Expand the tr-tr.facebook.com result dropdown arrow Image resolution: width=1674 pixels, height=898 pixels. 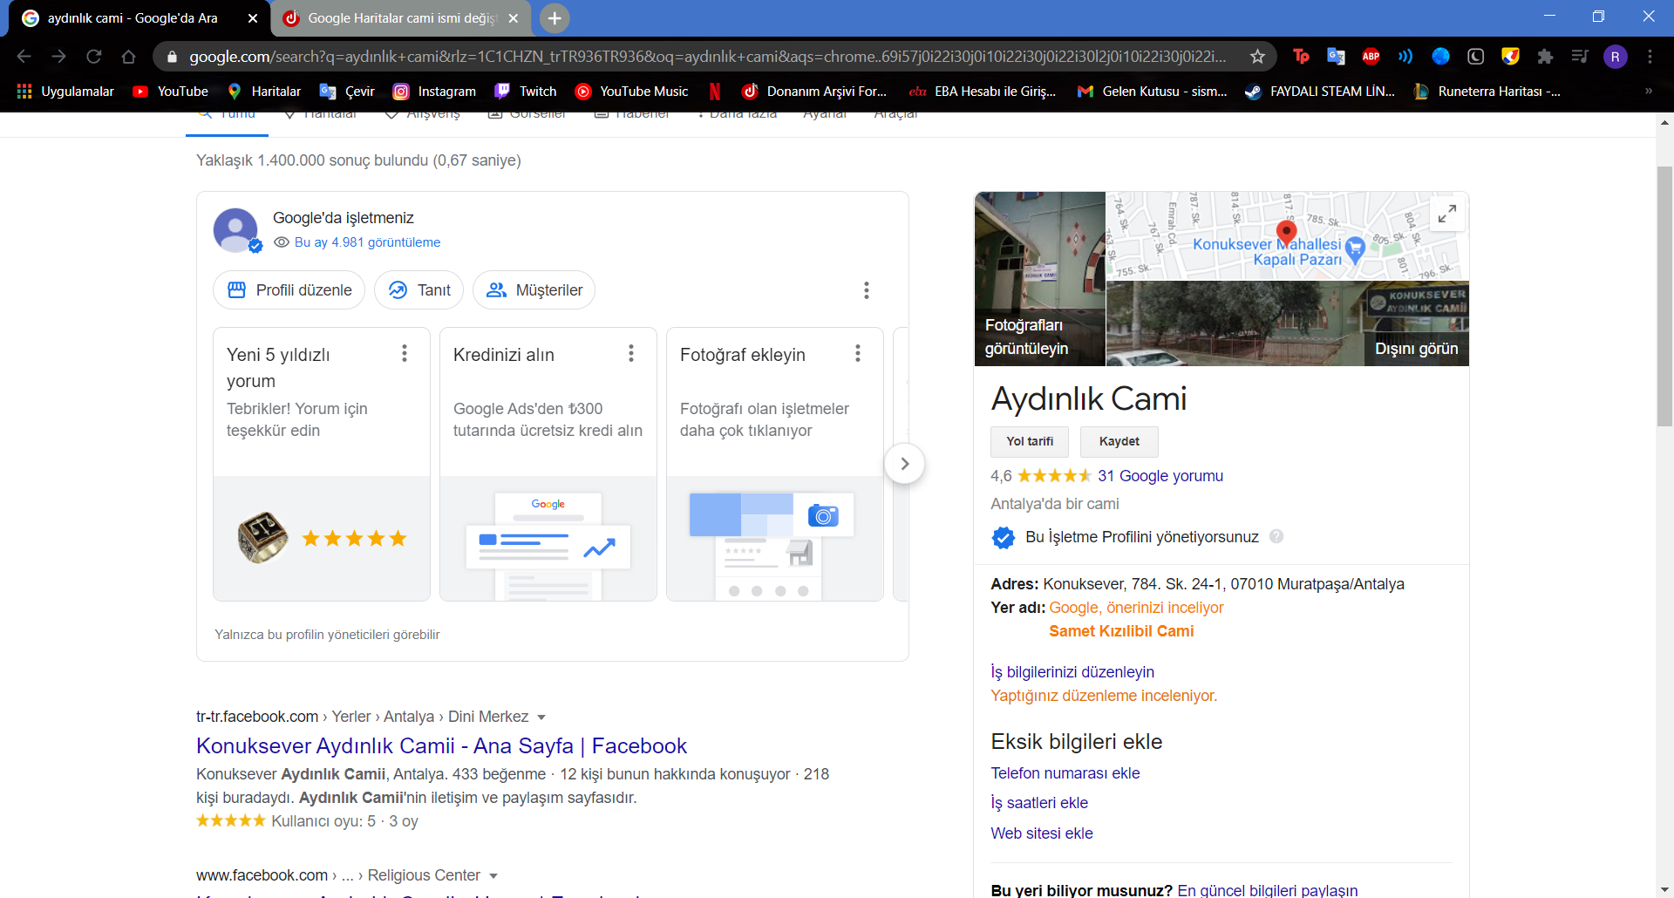click(x=541, y=718)
